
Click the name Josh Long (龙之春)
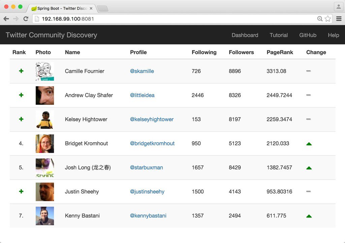(x=88, y=167)
